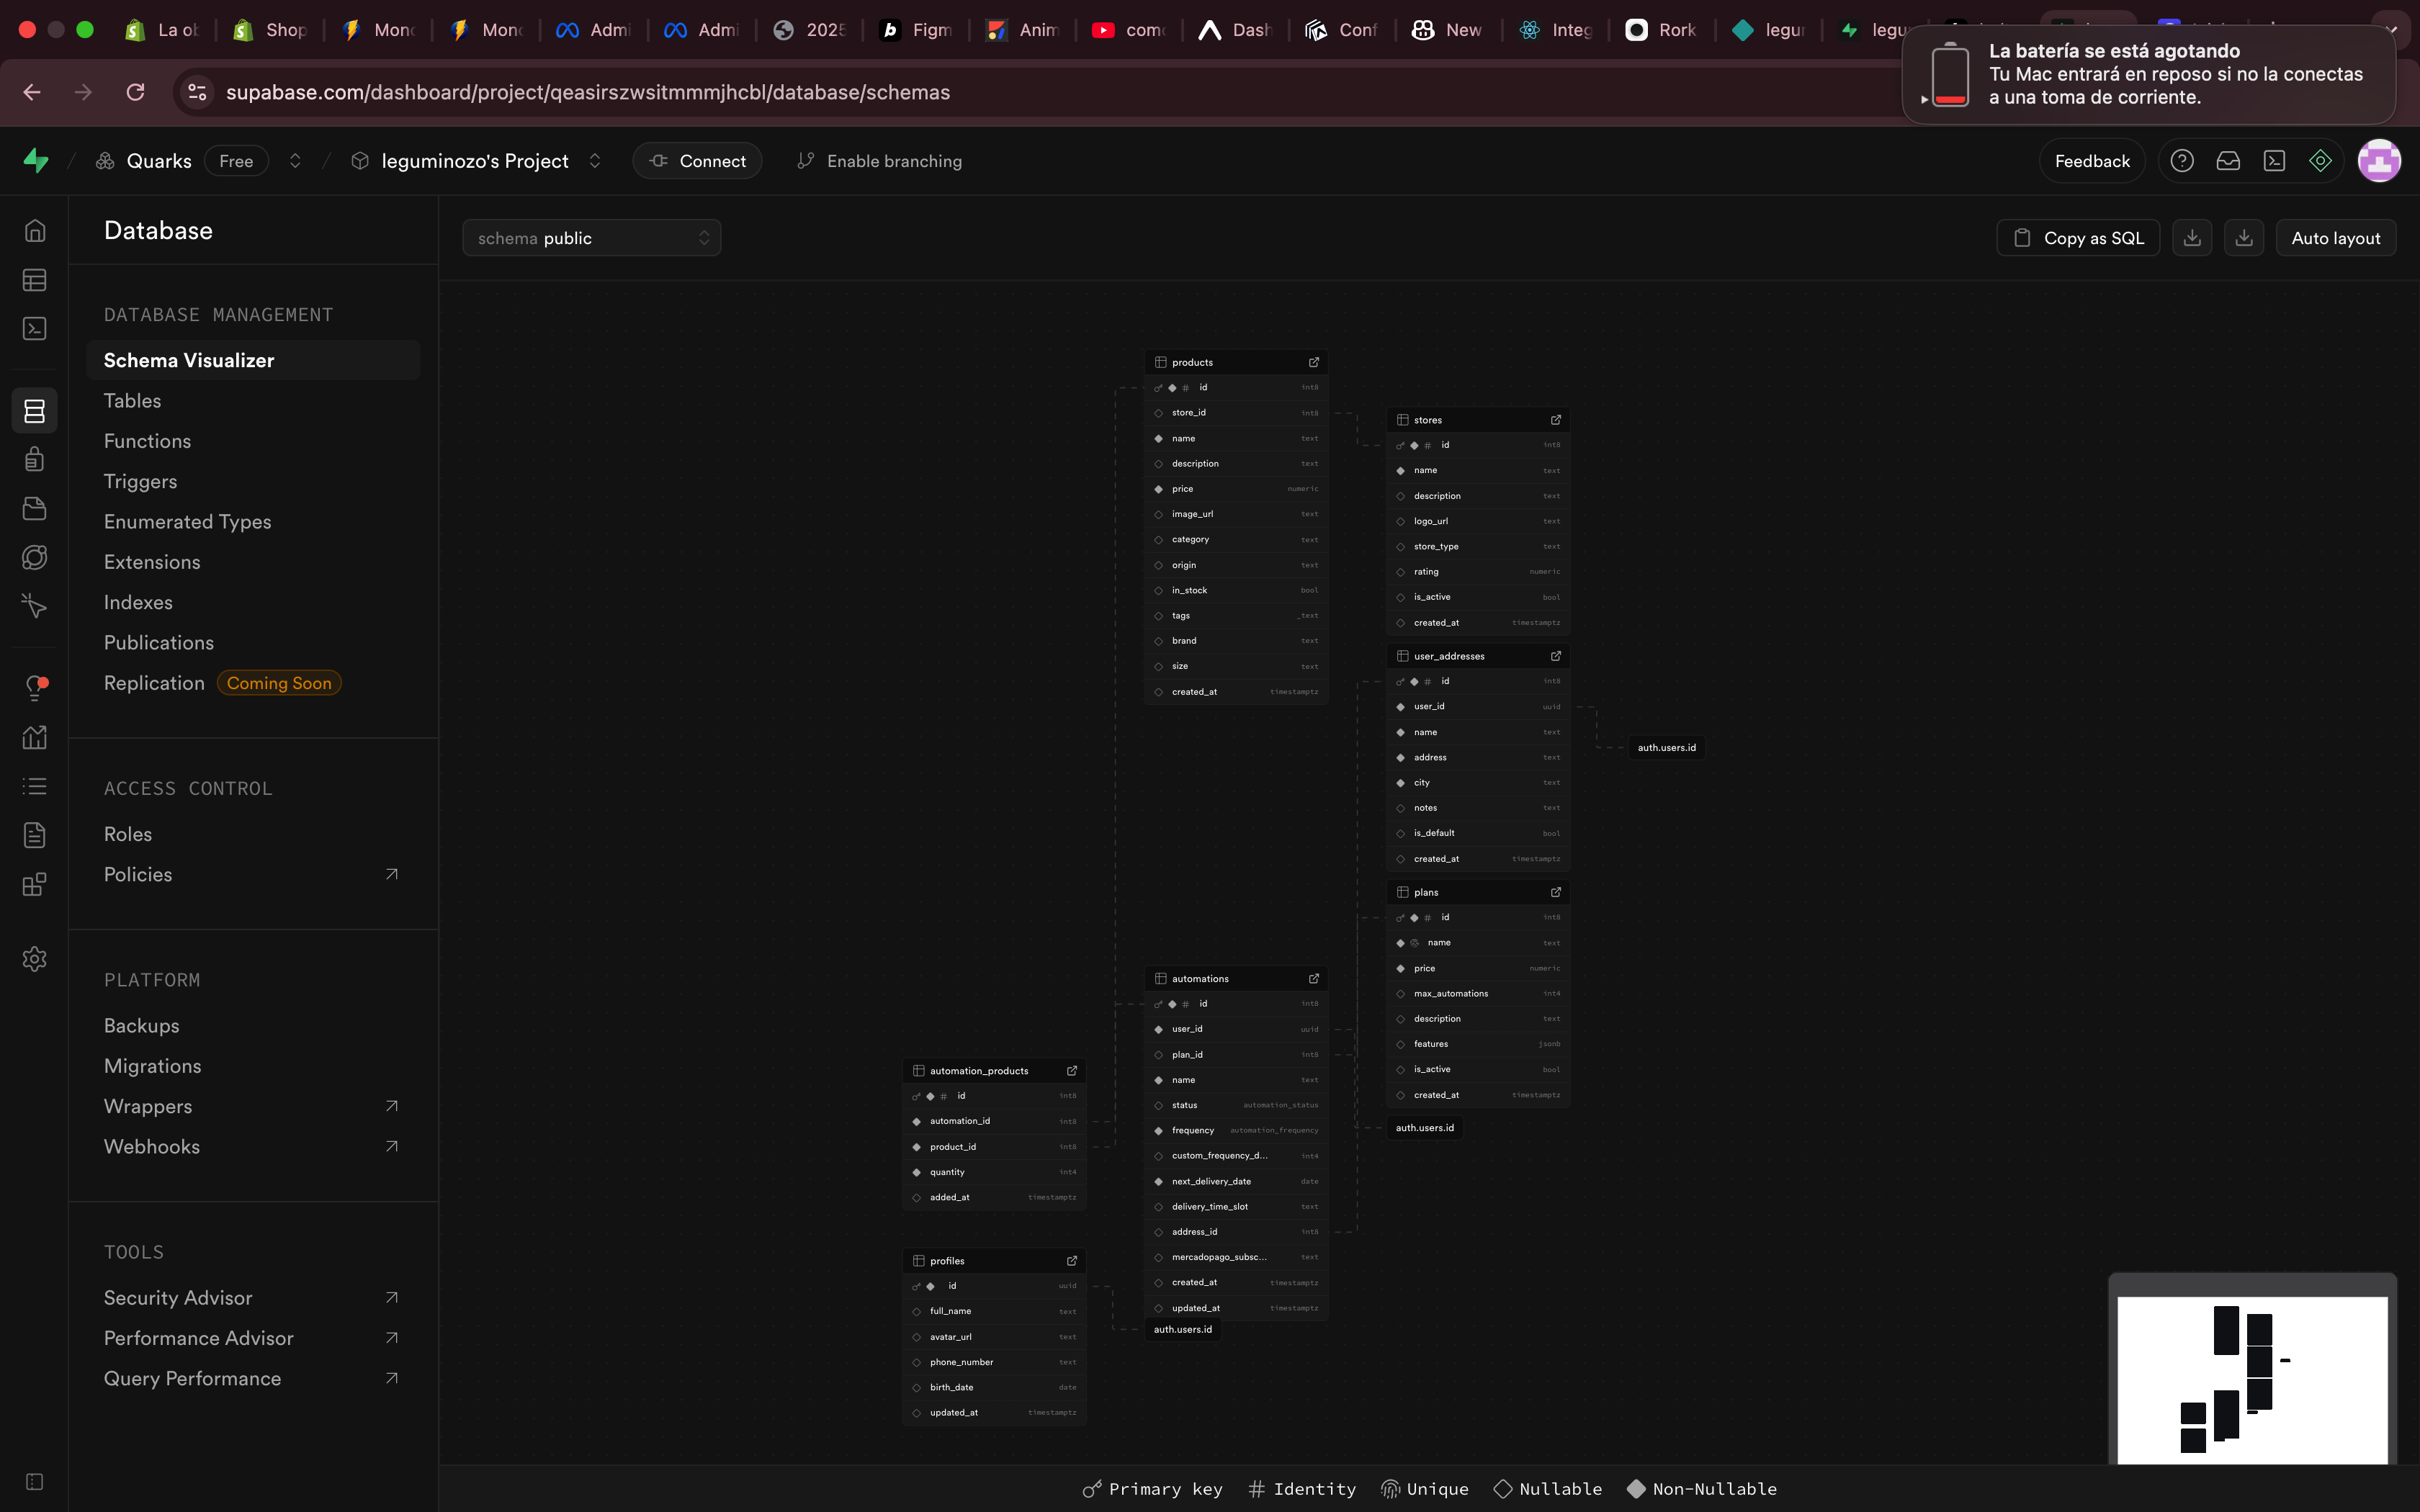Click the schema minimap thumbnail

pos(2252,1380)
